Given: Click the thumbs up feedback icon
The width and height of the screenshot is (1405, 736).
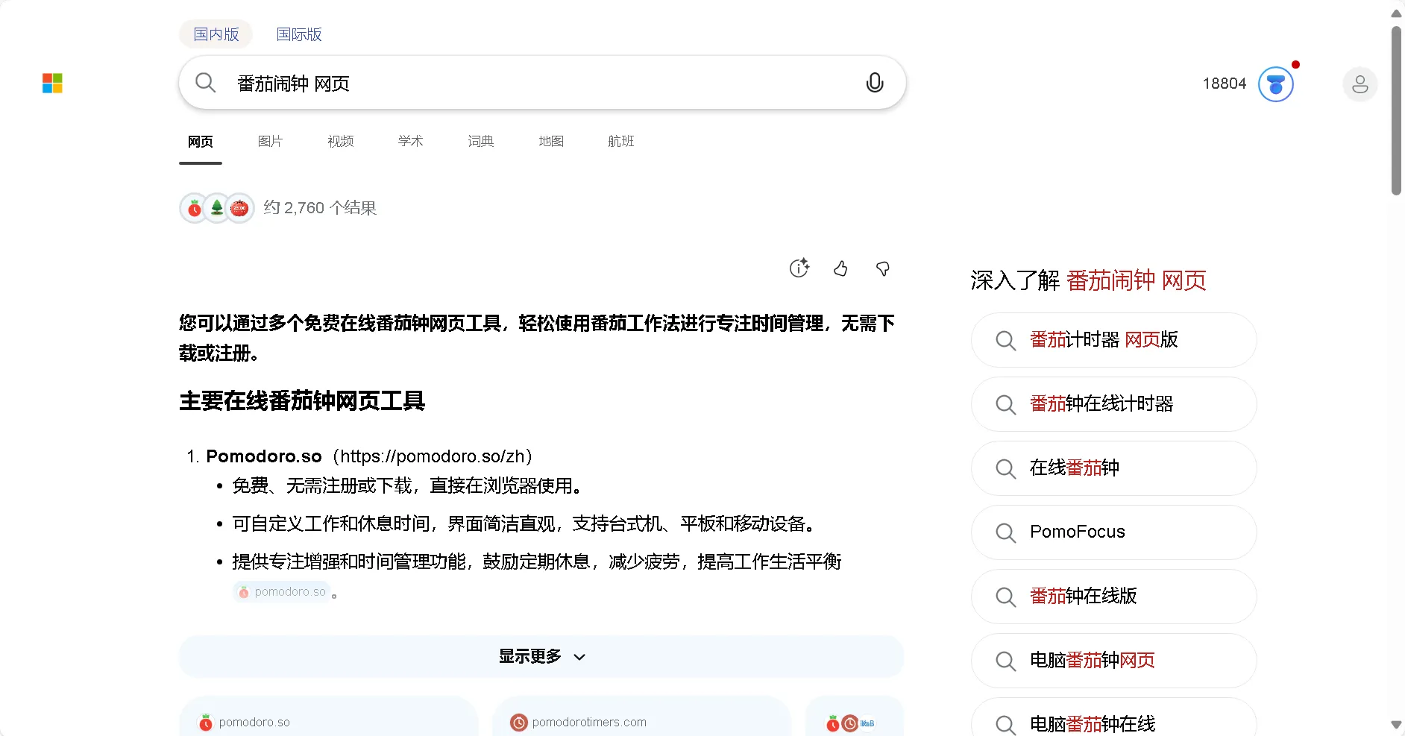Looking at the screenshot, I should point(840,268).
